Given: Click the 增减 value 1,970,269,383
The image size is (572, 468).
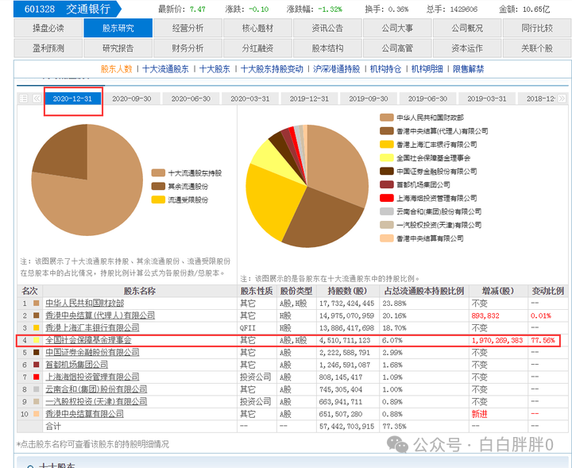Looking at the screenshot, I should pyautogui.click(x=497, y=340).
